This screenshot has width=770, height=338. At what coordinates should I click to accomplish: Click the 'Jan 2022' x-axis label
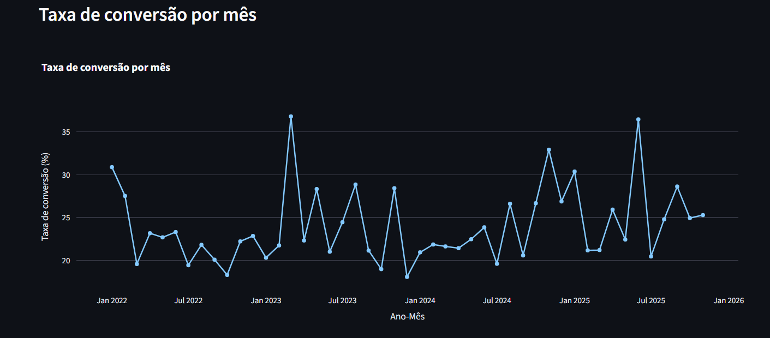[112, 300]
